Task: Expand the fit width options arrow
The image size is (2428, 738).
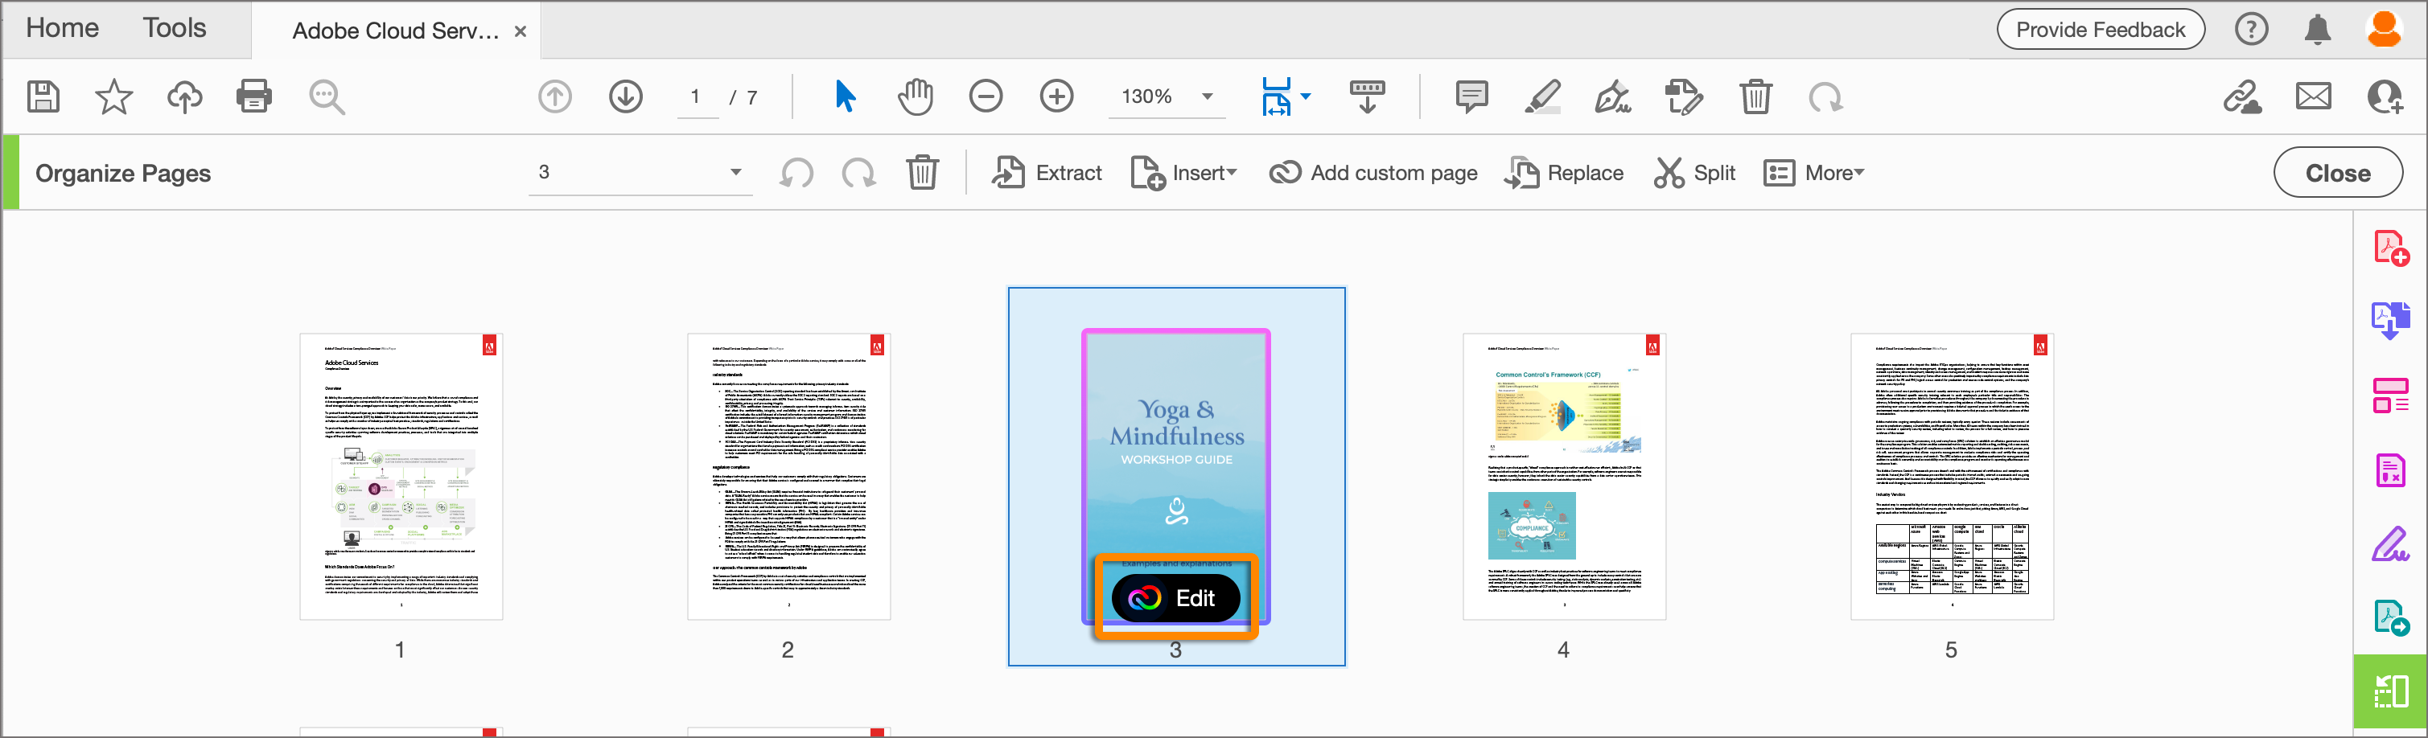Action: click(1306, 96)
